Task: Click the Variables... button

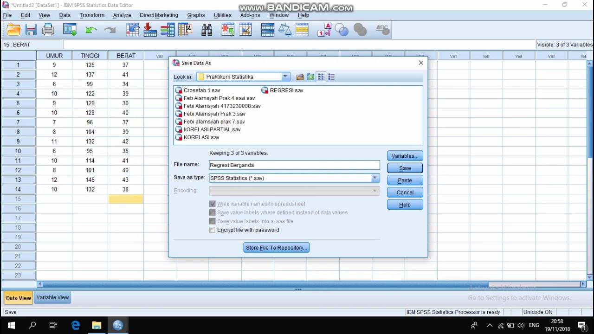Action: (405, 156)
